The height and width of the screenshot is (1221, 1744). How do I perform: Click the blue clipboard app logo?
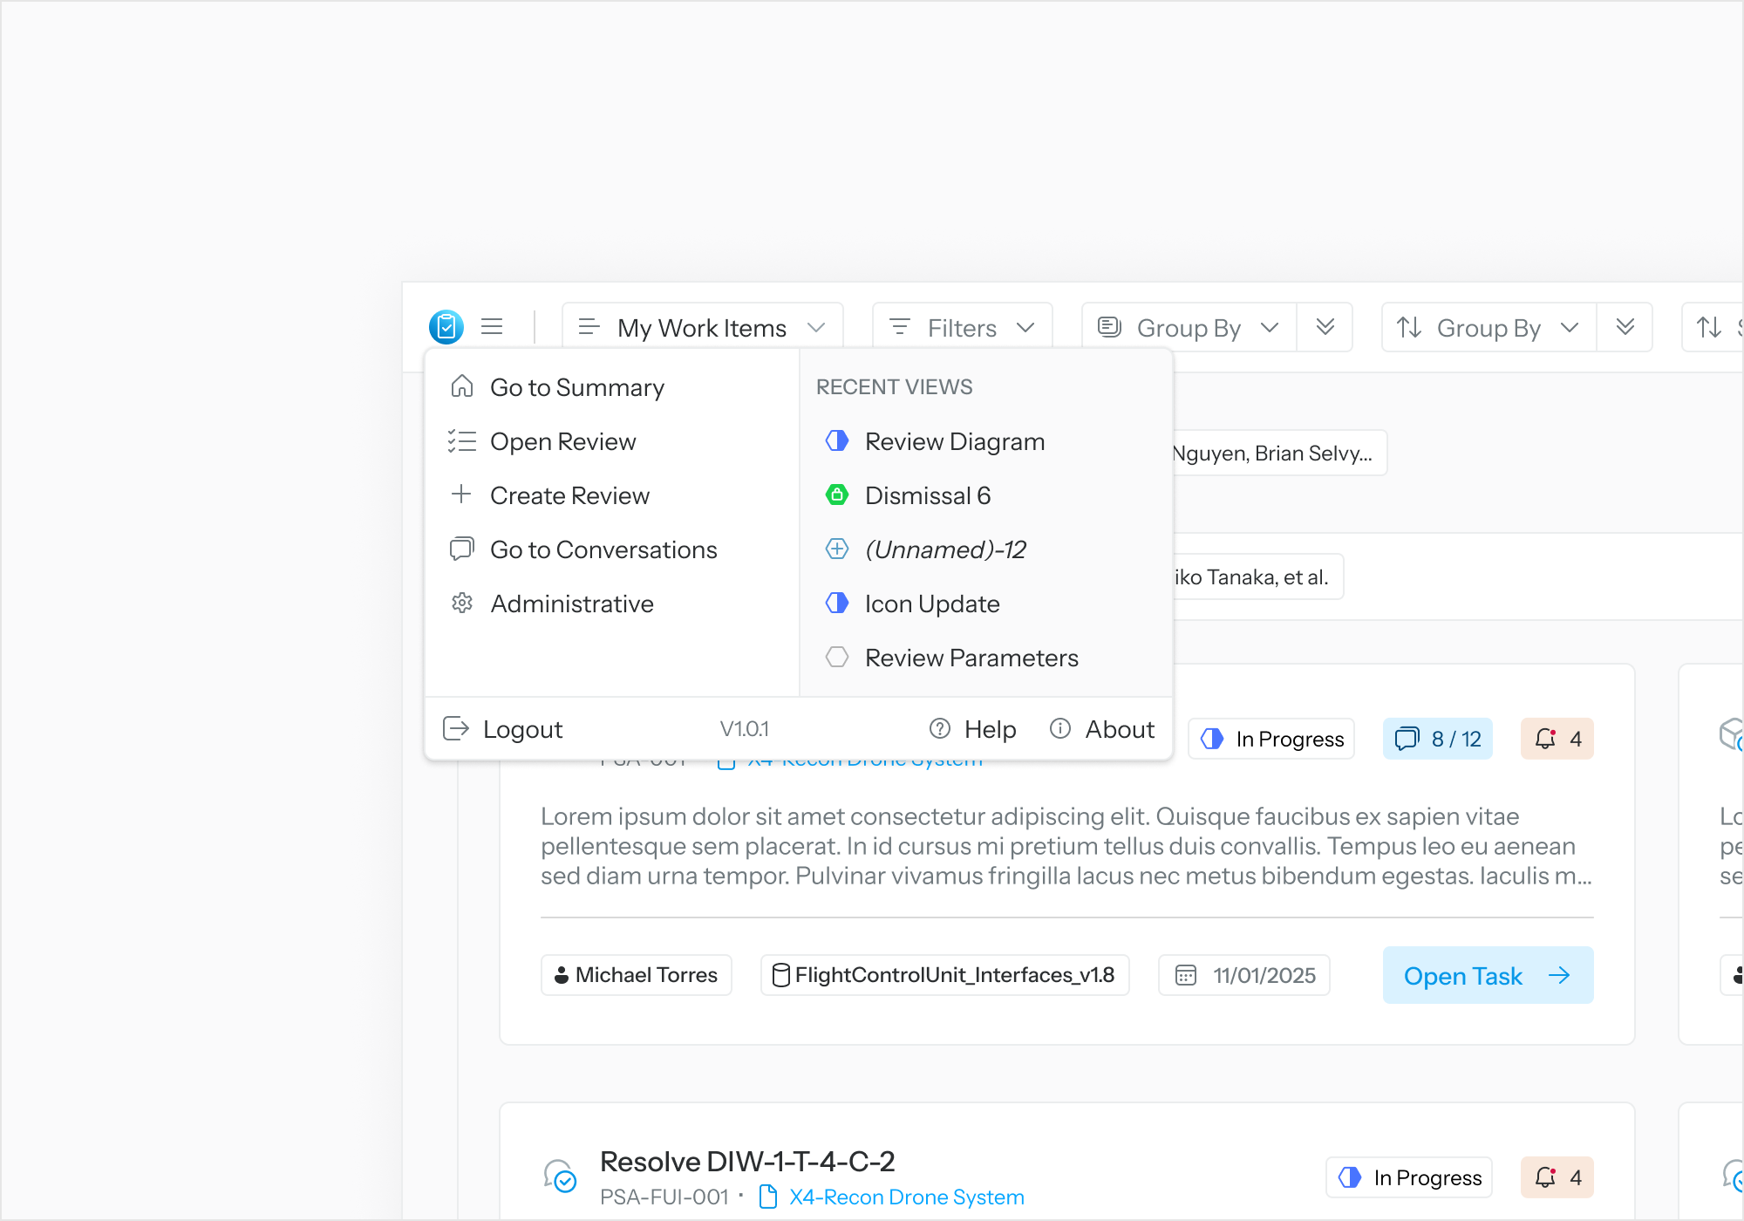coord(446,326)
